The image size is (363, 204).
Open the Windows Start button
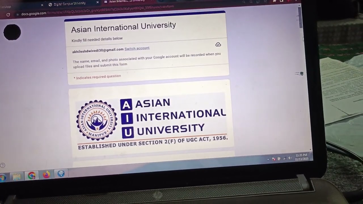pos(2,178)
